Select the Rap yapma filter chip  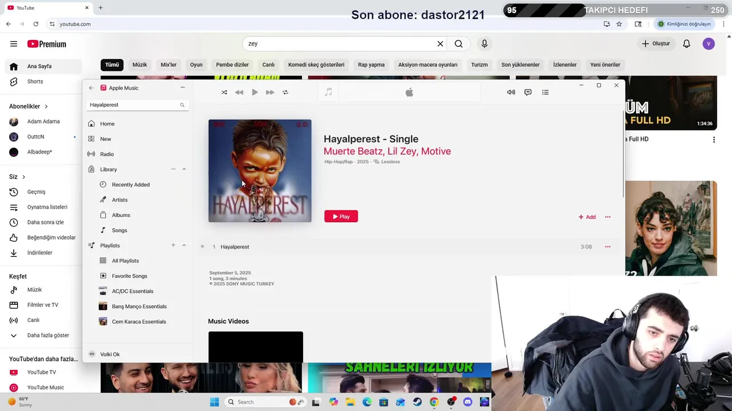371,65
